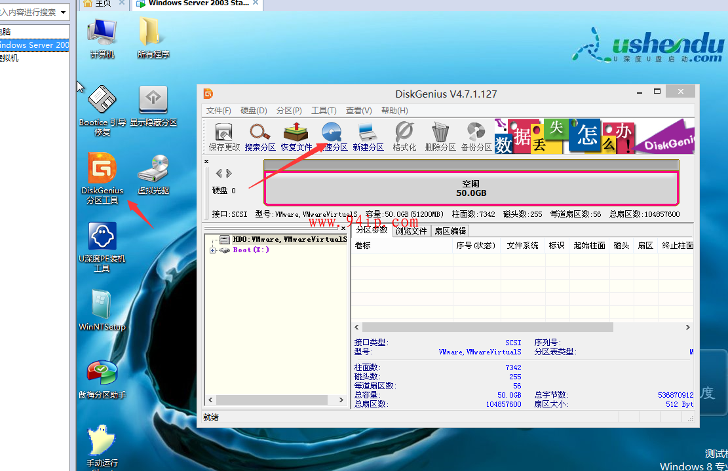Select the U深度PE装机工具 desktop icon
The height and width of the screenshot is (471, 728).
[102, 248]
